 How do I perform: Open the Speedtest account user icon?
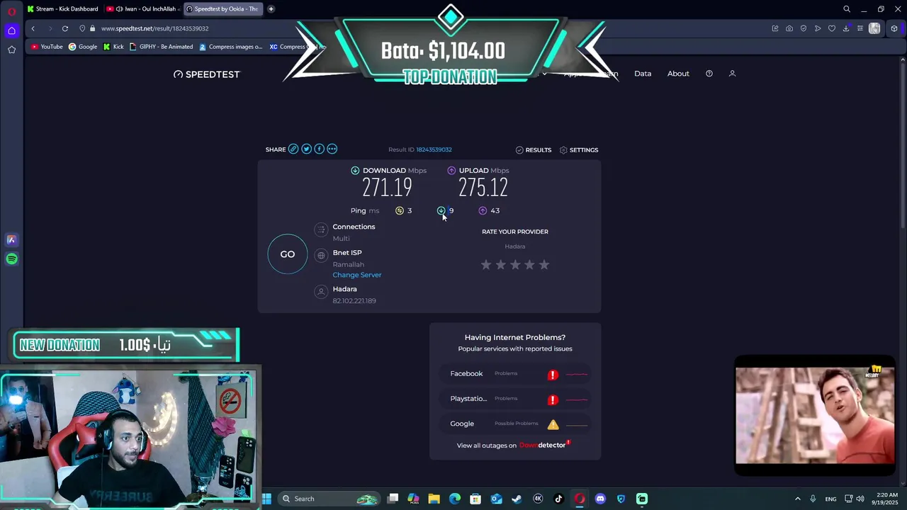(x=733, y=74)
